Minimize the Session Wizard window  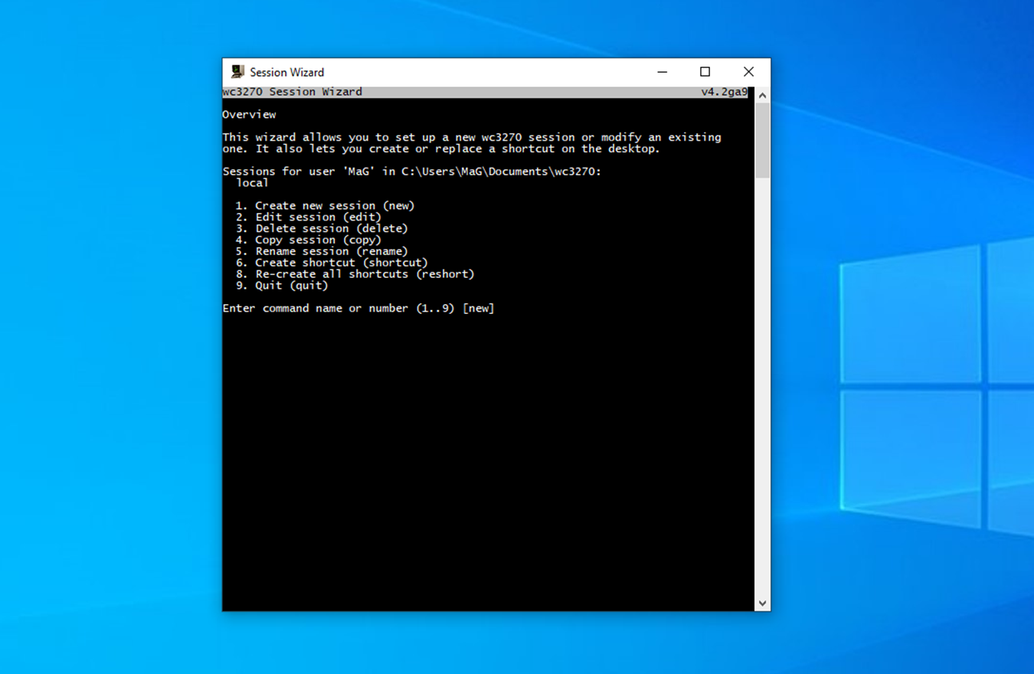(x=663, y=72)
